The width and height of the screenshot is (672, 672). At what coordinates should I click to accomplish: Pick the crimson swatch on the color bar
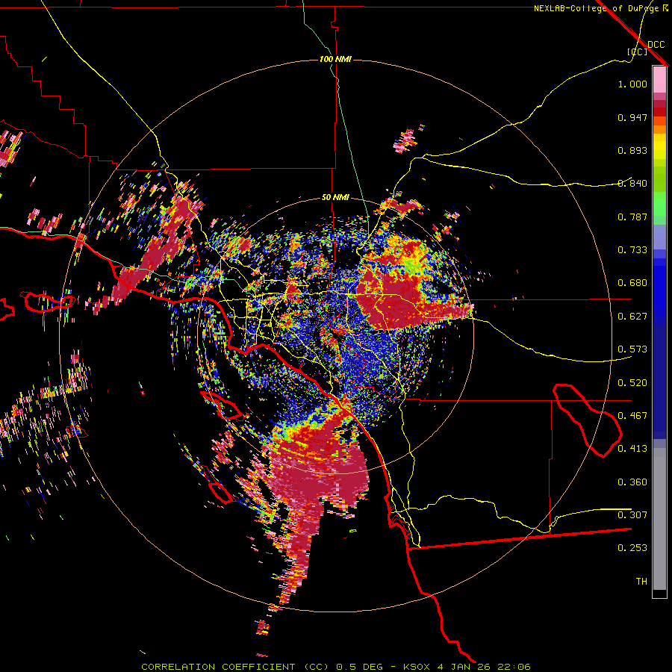(659, 104)
